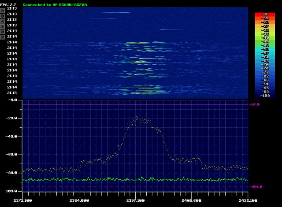282x207 pixels.
Task: Click the single up-chevron scroll button
Action: (x=3, y=11)
